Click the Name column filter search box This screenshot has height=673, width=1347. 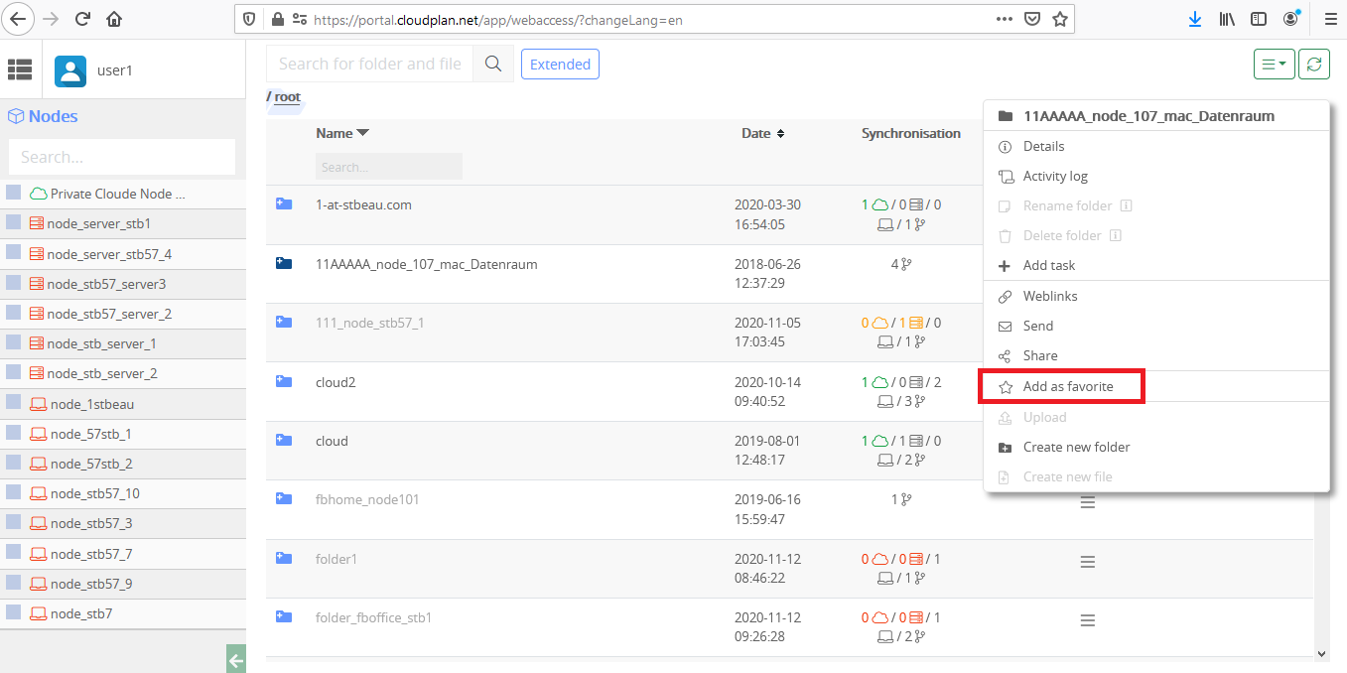389,167
